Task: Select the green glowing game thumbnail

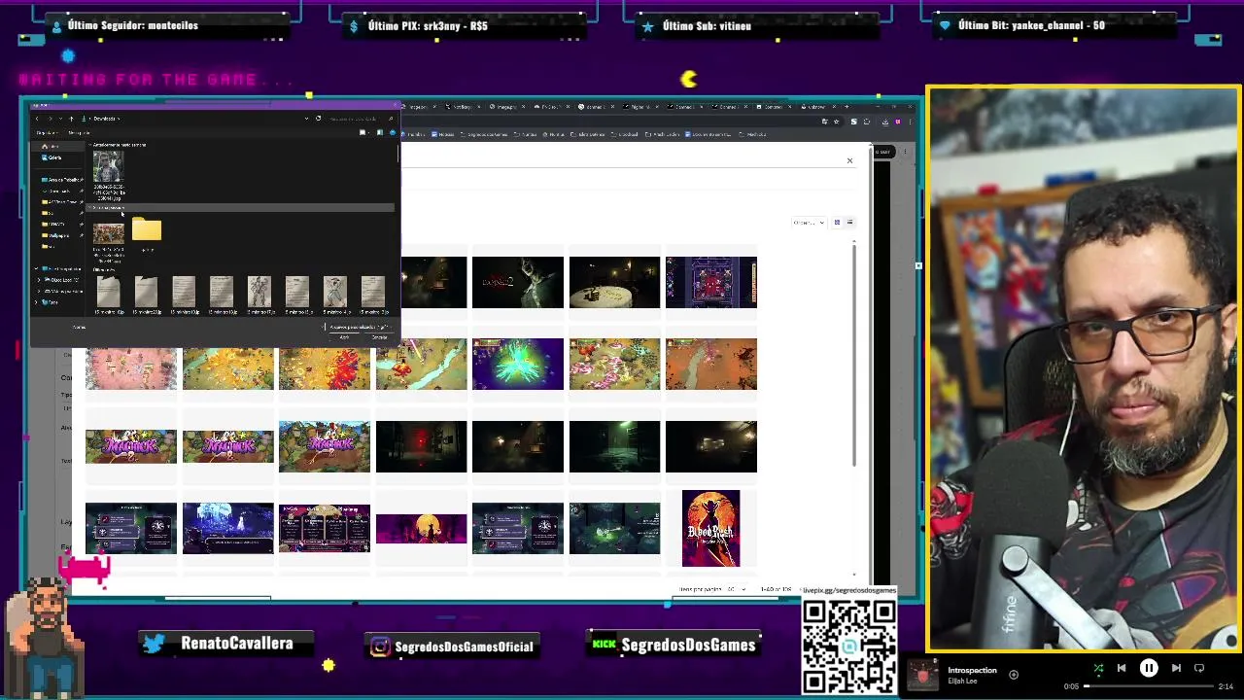Action: (x=517, y=364)
